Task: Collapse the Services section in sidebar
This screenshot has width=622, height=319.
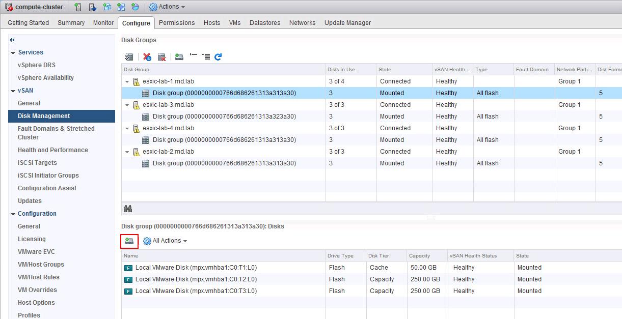Action: point(13,52)
